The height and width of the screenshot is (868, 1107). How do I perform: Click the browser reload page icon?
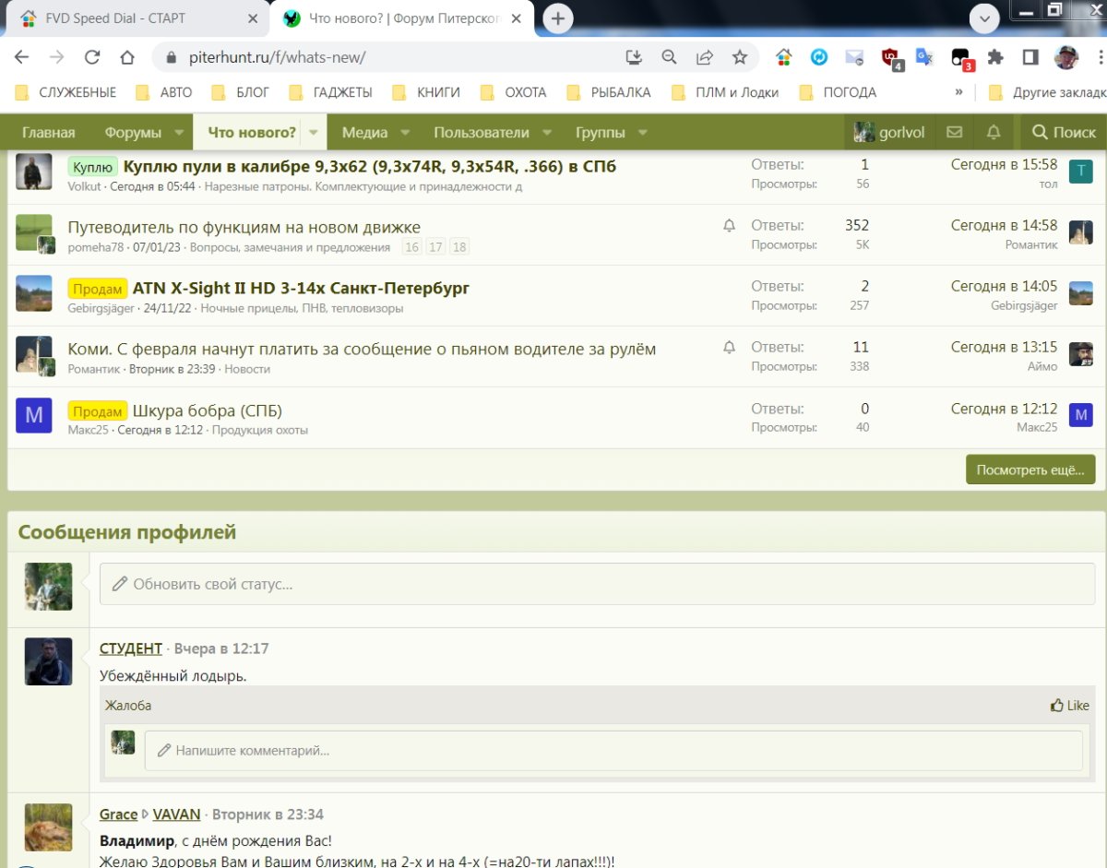(x=92, y=57)
